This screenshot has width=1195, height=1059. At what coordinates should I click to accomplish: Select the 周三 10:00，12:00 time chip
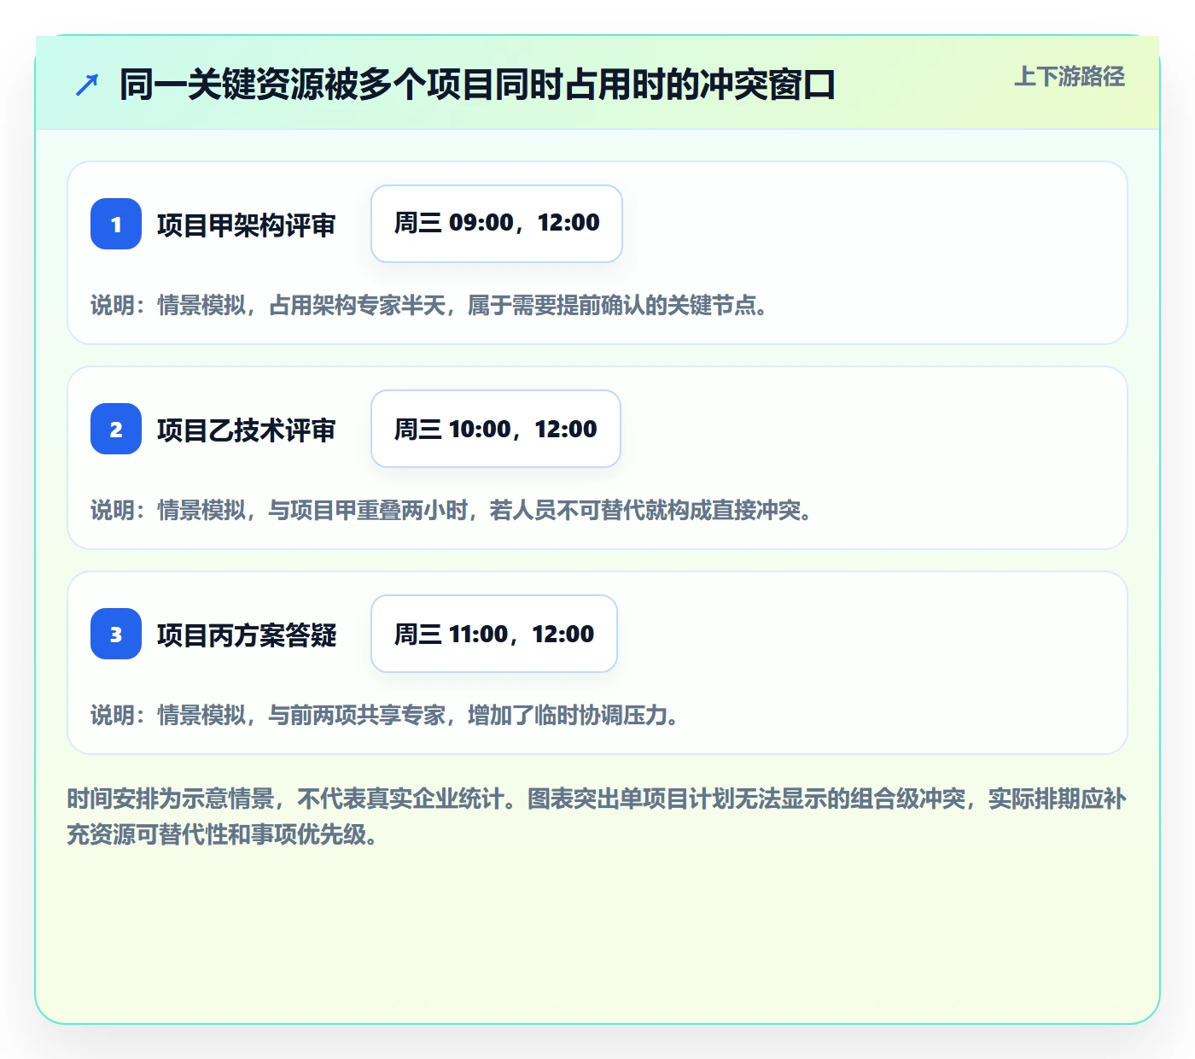pyautogui.click(x=496, y=429)
